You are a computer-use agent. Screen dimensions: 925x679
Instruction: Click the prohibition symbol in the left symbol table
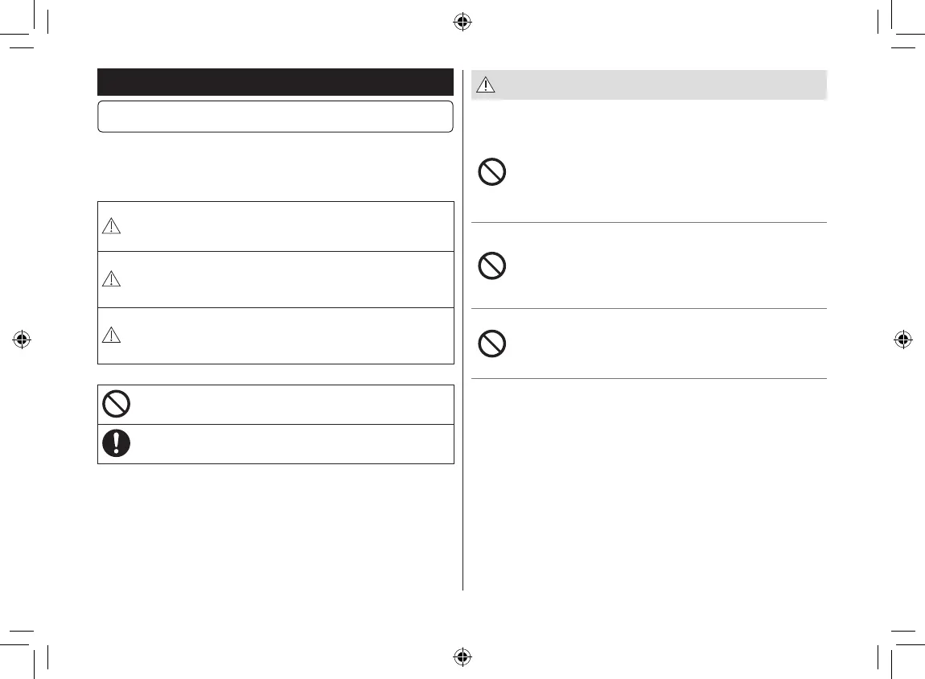click(x=117, y=404)
